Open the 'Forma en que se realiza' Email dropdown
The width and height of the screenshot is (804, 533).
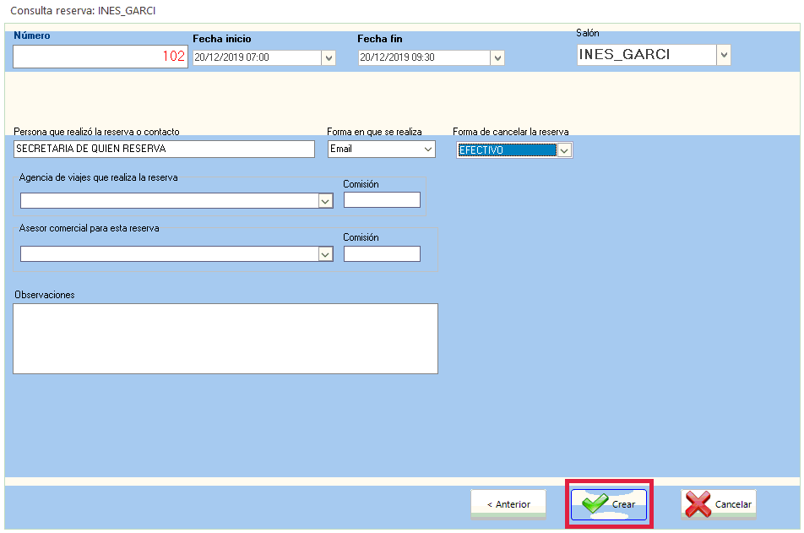(x=426, y=149)
